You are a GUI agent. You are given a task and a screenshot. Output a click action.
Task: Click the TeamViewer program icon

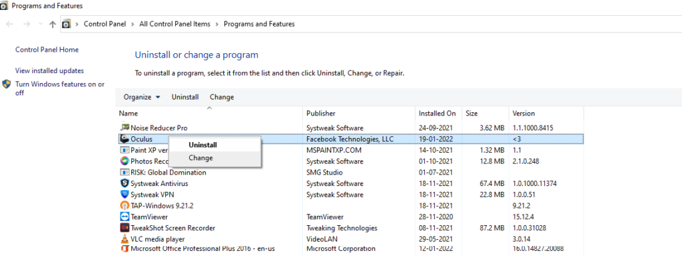point(125,216)
